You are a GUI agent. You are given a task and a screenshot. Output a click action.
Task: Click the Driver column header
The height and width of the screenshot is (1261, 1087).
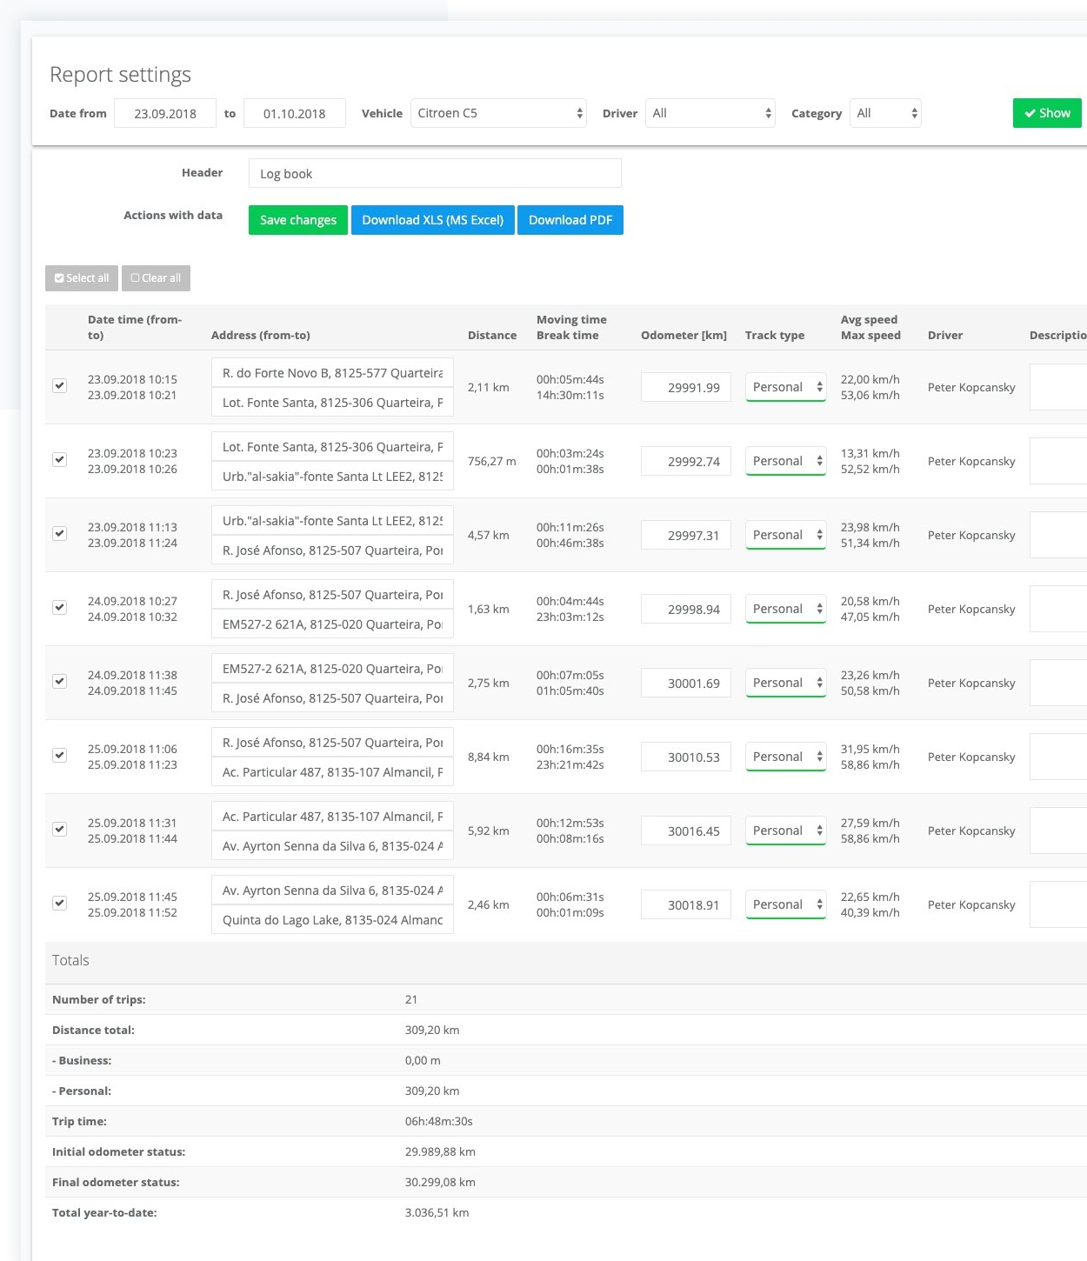(x=945, y=335)
